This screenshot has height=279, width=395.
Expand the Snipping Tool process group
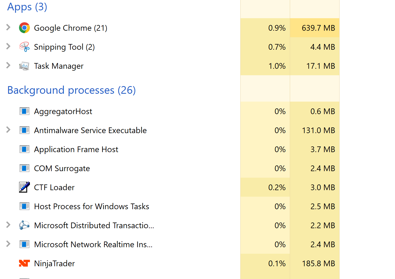(8, 46)
